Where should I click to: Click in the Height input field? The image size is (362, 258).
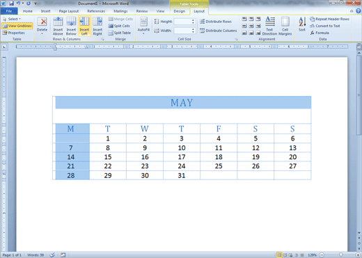pyautogui.click(x=182, y=22)
